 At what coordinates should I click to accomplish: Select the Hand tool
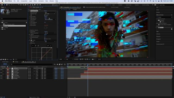coord(7,5)
